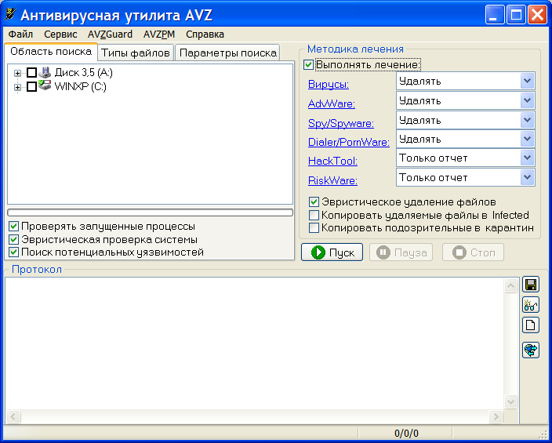Disable Поиск потенциальных уязвимостей
Screen dimensions: 552x443
(14, 252)
